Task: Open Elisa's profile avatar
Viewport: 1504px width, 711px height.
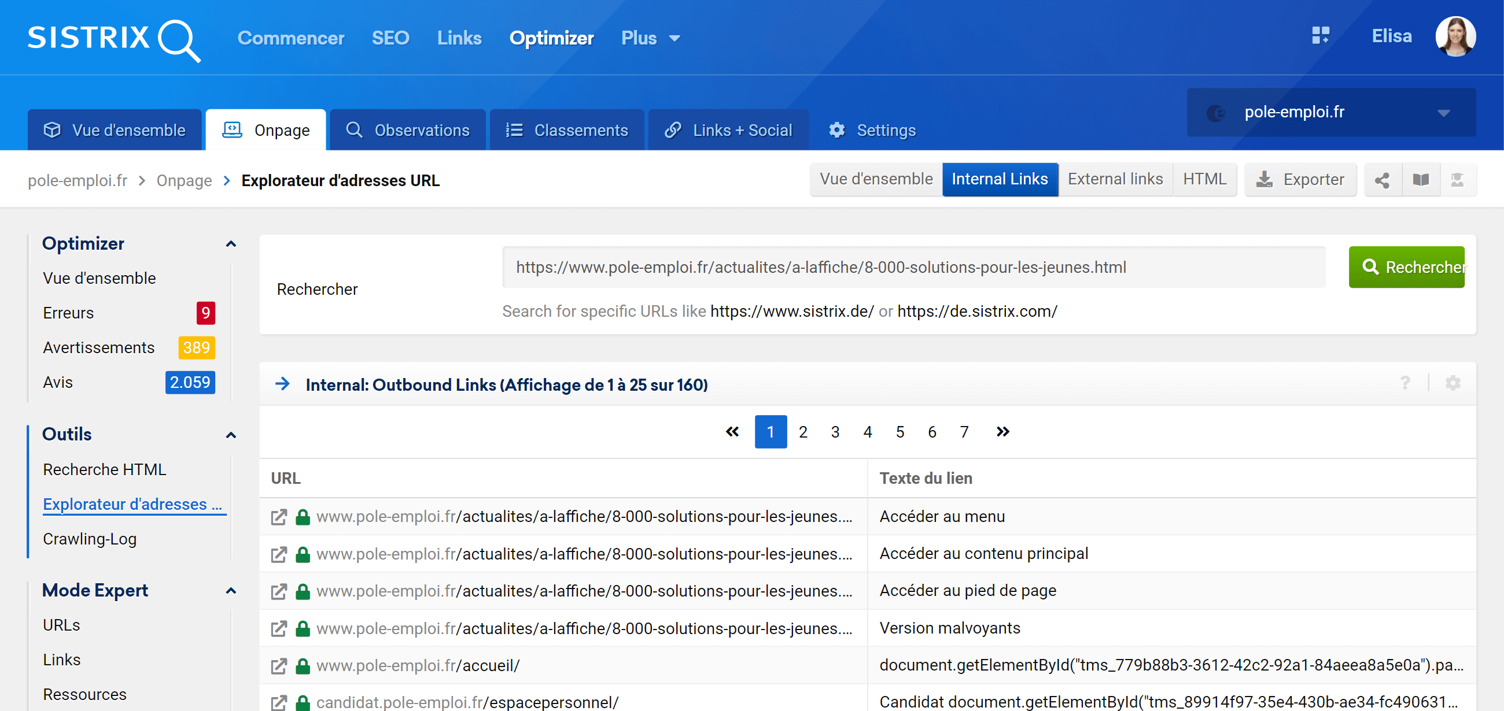Action: point(1455,36)
